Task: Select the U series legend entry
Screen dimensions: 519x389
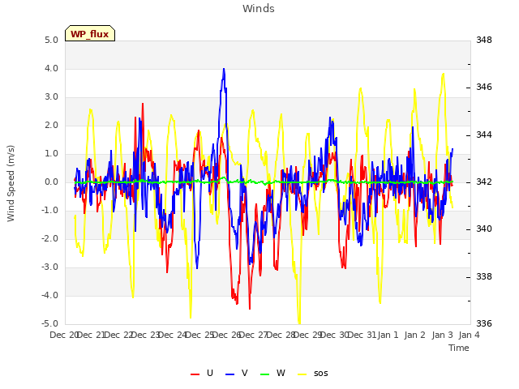Action: coord(202,373)
